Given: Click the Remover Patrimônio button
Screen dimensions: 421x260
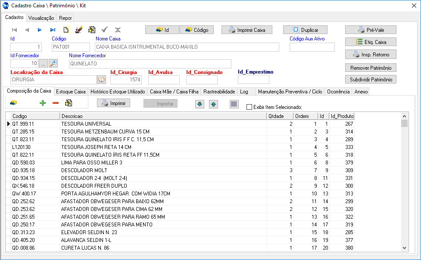Looking at the screenshot, I should pyautogui.click(x=371, y=68).
